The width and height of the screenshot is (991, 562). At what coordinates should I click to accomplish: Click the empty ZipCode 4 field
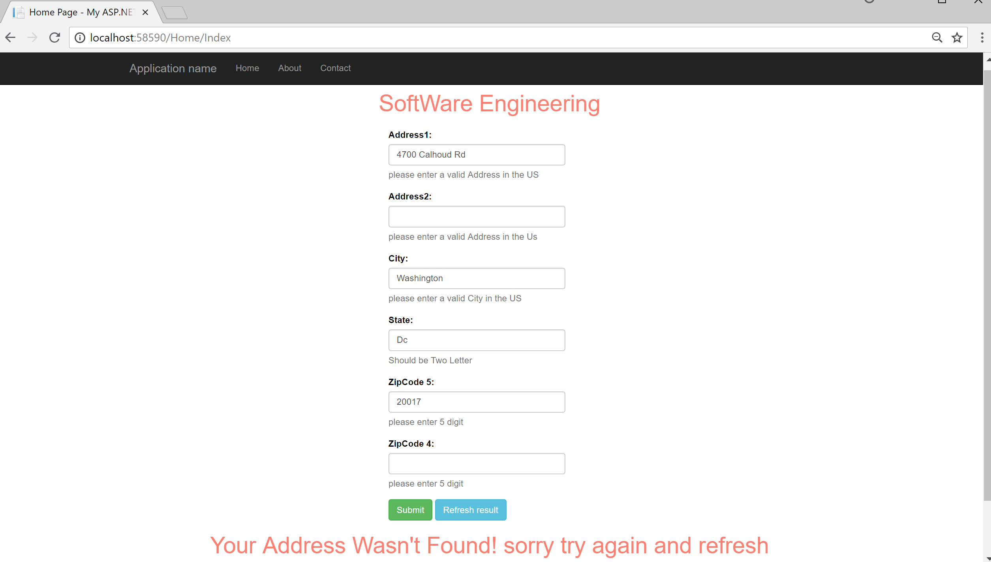477,464
